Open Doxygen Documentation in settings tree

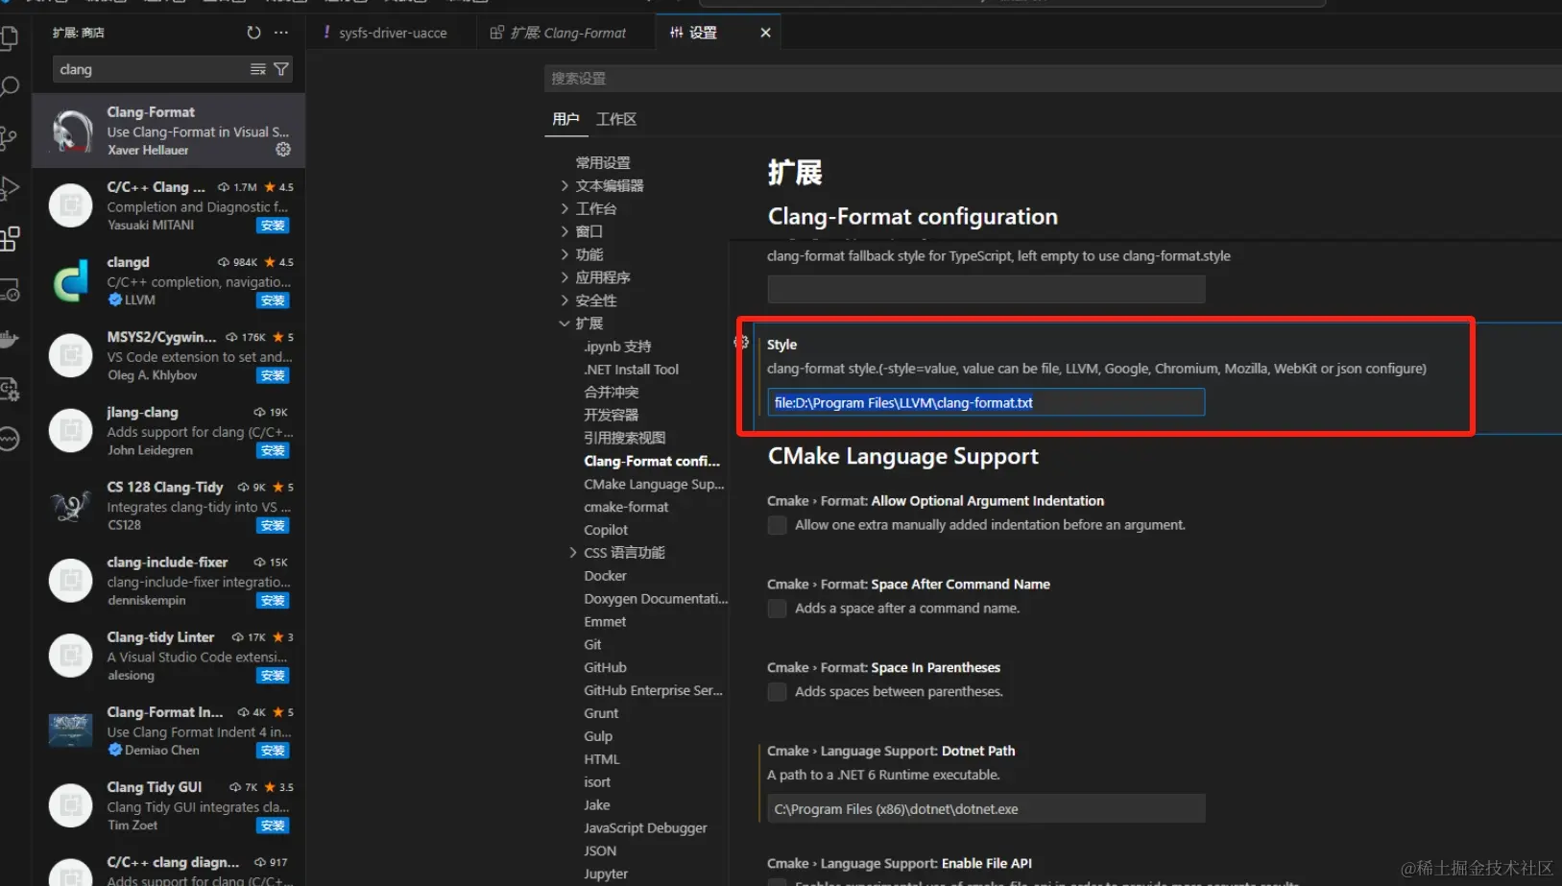tap(656, 598)
